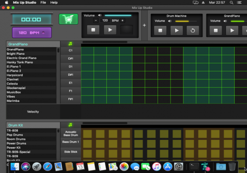Toggle first Bass Drum 1 step pad
This screenshot has width=247, height=173.
click(88, 144)
